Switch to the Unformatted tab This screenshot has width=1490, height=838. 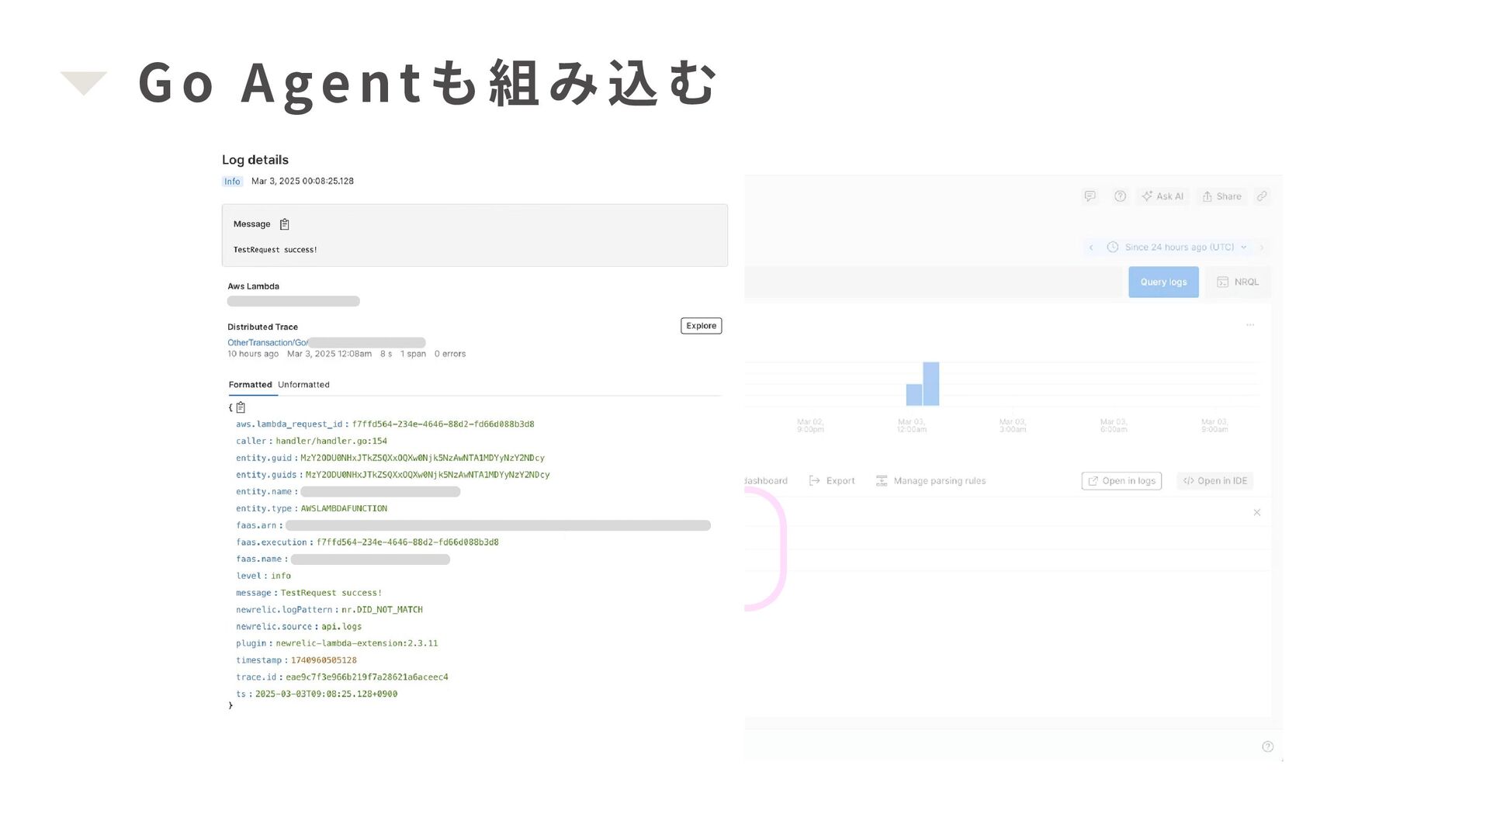303,385
